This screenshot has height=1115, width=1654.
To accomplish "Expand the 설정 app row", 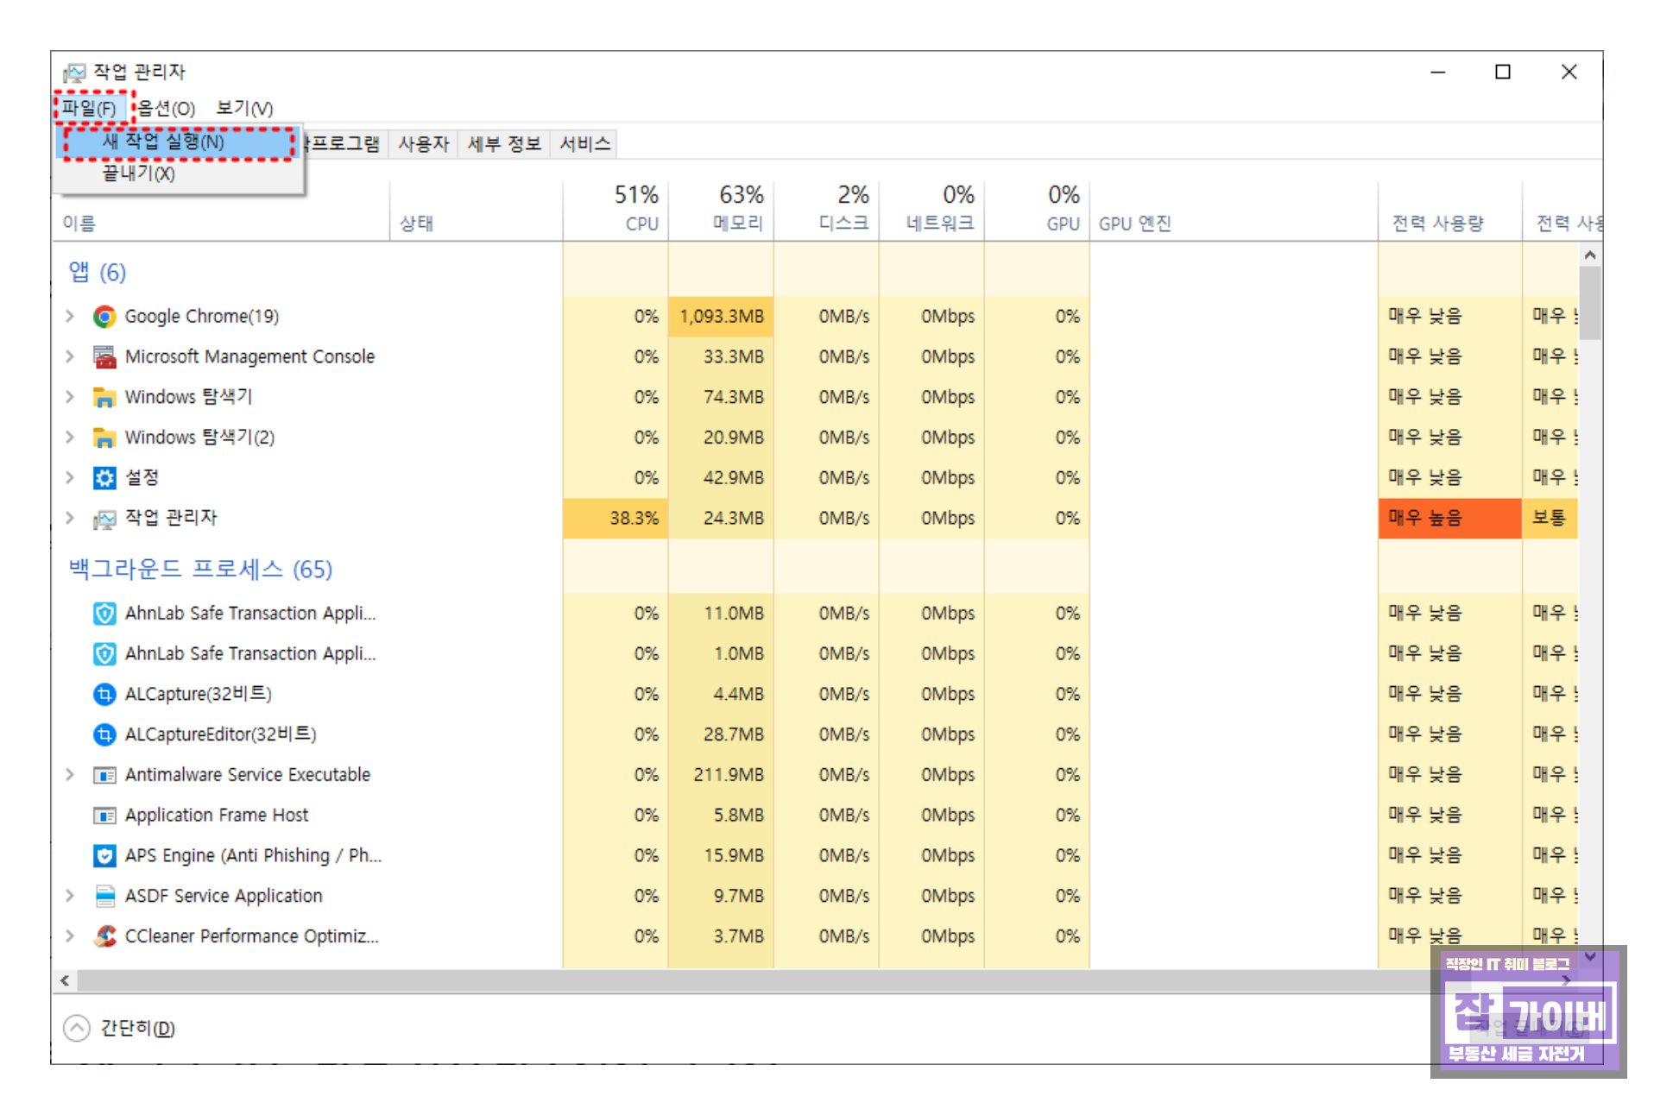I will 70,478.
